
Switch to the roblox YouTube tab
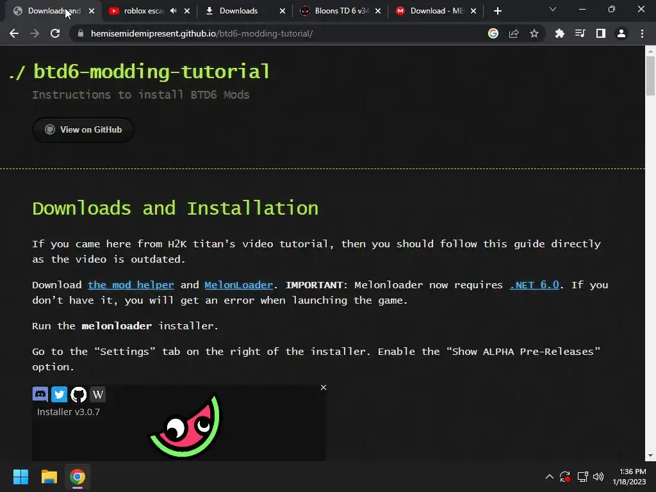point(143,11)
